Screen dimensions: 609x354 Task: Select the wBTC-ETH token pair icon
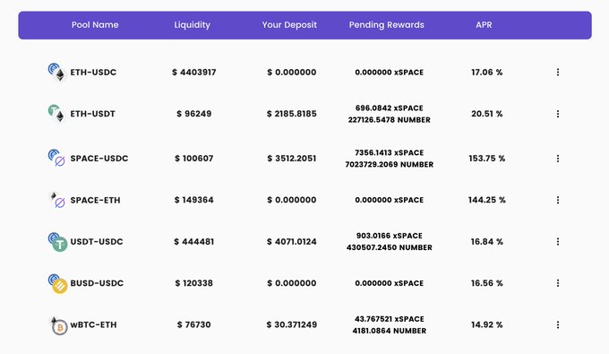coord(58,324)
